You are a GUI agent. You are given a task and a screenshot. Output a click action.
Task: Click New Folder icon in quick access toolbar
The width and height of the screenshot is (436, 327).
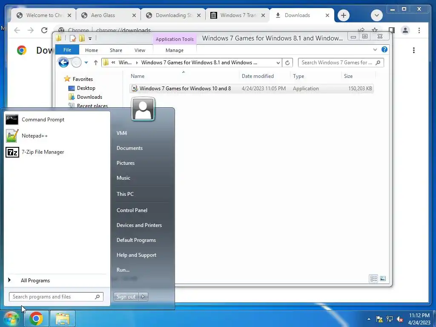[x=82, y=38]
